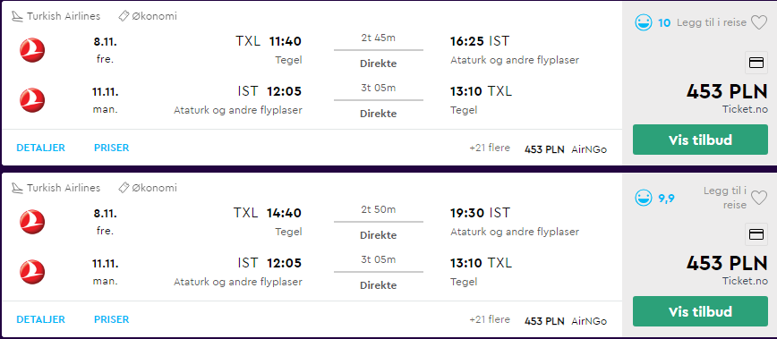Viewport: 777px width, 339px height.
Task: Open PRISER for the first flight
Action: (x=112, y=148)
